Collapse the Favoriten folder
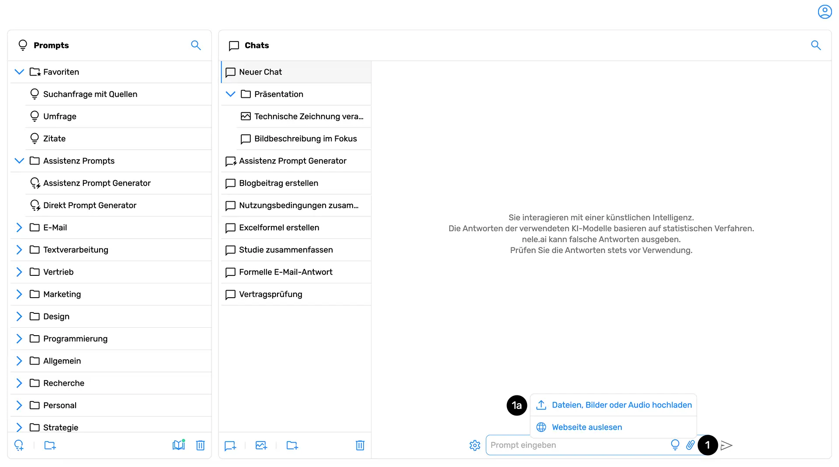Screen dimensions: 839x467 pyautogui.click(x=19, y=72)
